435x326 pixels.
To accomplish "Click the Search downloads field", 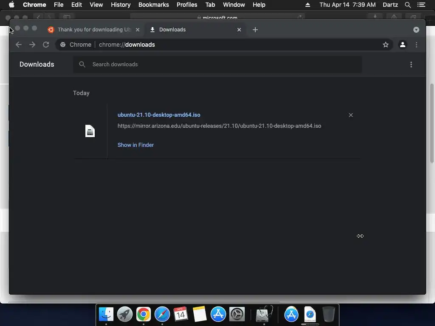I will pyautogui.click(x=217, y=65).
